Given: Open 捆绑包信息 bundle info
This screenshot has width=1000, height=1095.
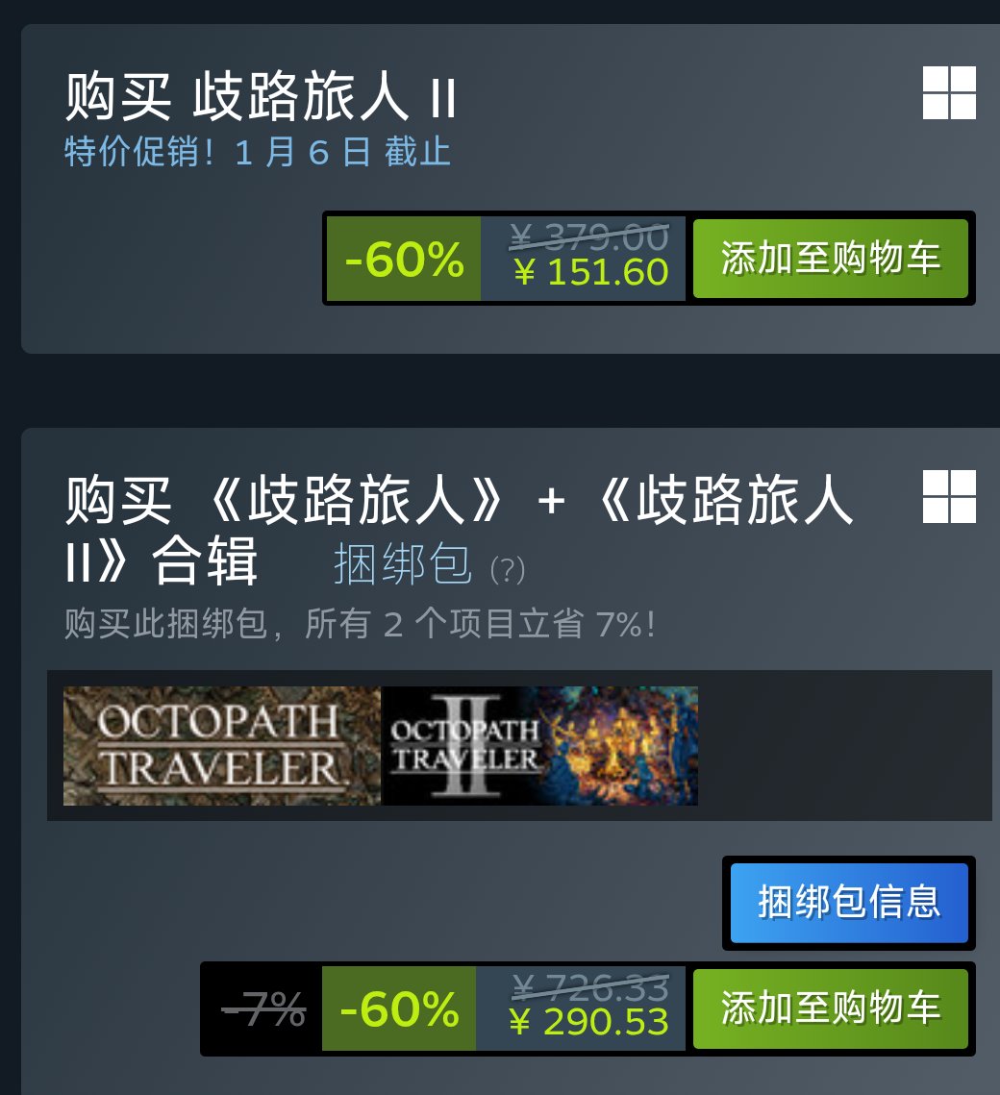Looking at the screenshot, I should point(849,903).
